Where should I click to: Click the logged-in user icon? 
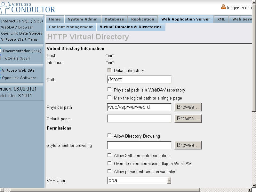click(223, 7)
